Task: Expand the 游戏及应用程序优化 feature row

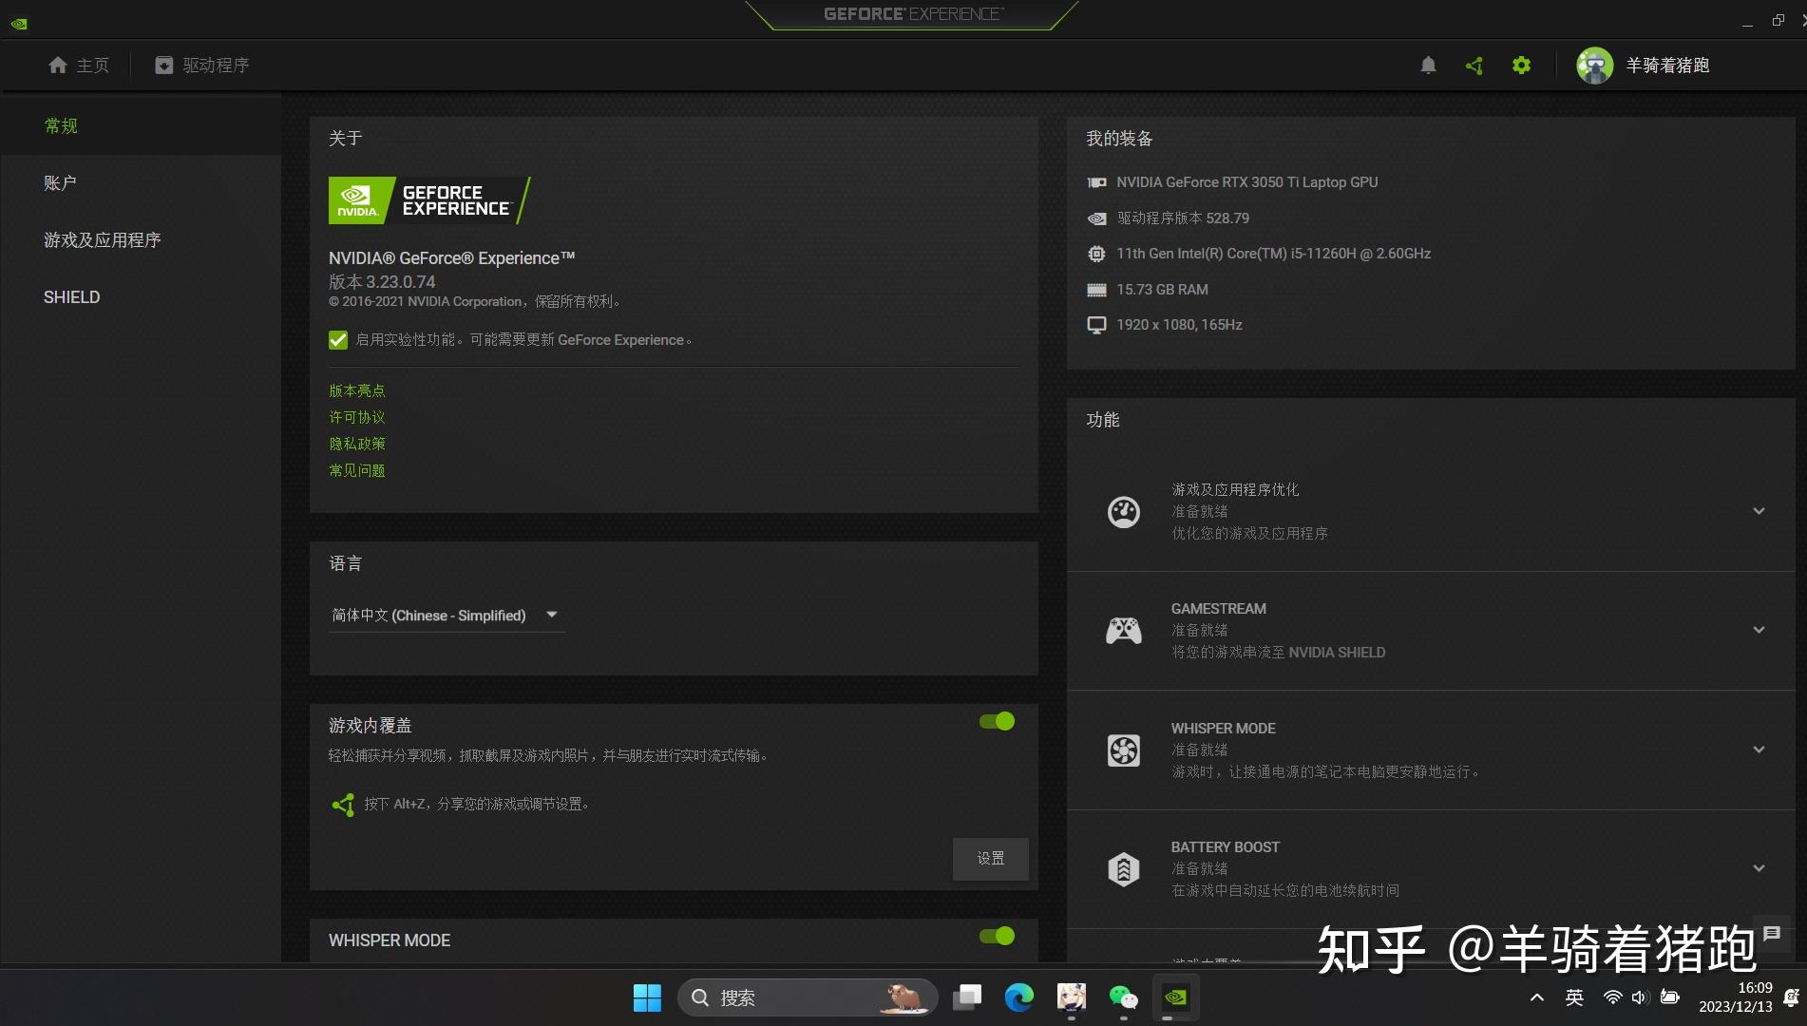Action: click(x=1759, y=512)
